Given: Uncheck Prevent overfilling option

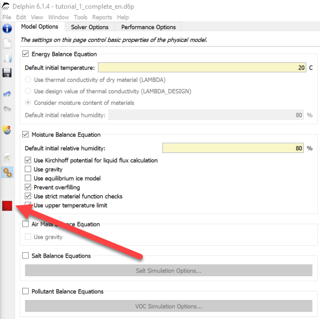Looking at the screenshot, I should [x=28, y=187].
